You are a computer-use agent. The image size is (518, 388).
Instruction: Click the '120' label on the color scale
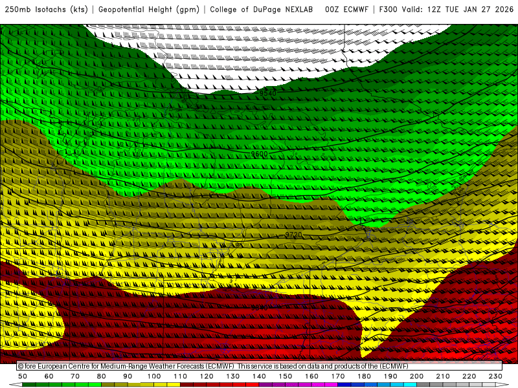coord(207,376)
